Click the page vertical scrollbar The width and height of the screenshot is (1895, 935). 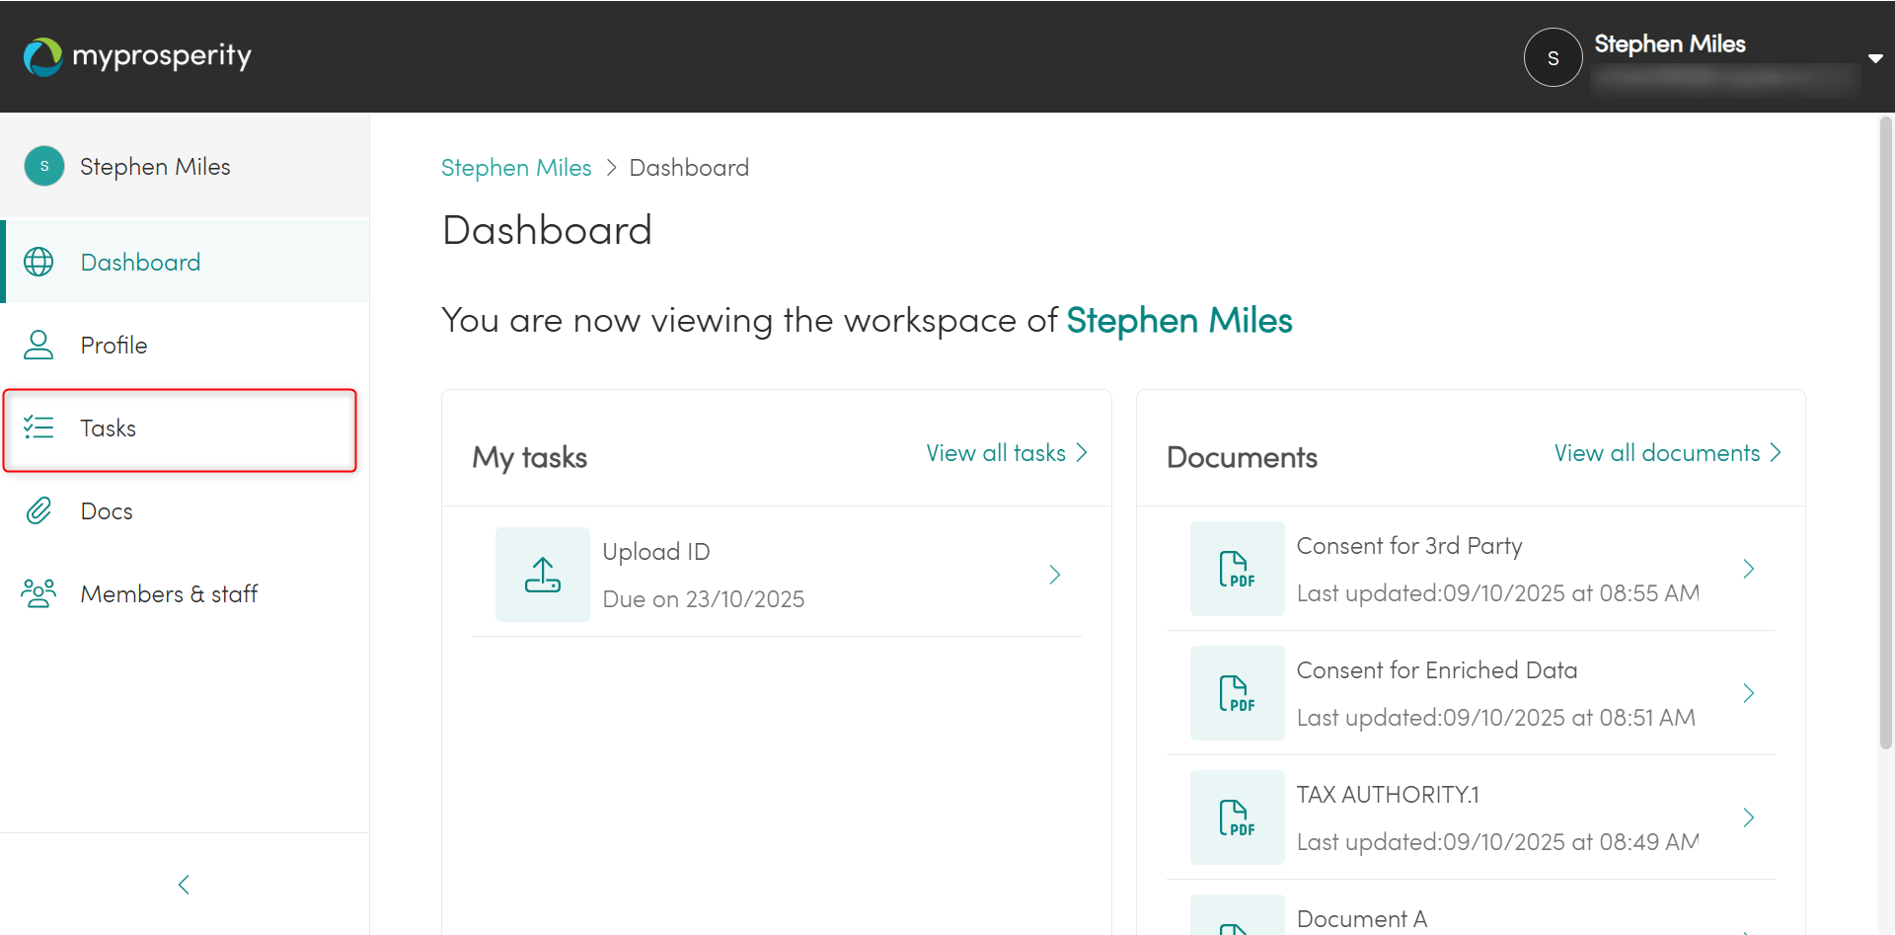pos(1885,434)
